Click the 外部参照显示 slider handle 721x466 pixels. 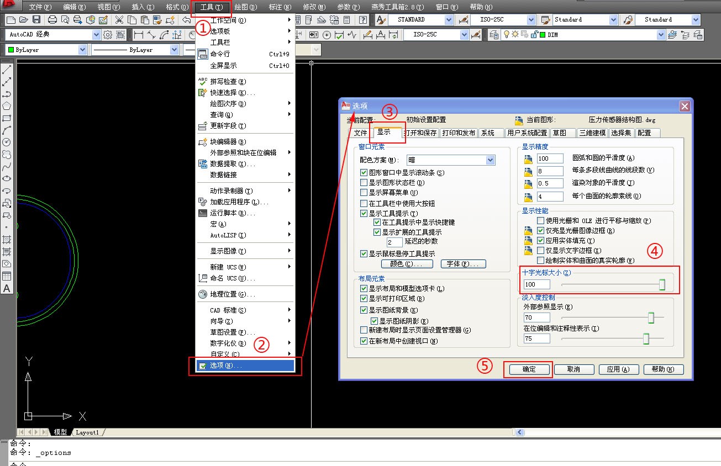click(651, 317)
